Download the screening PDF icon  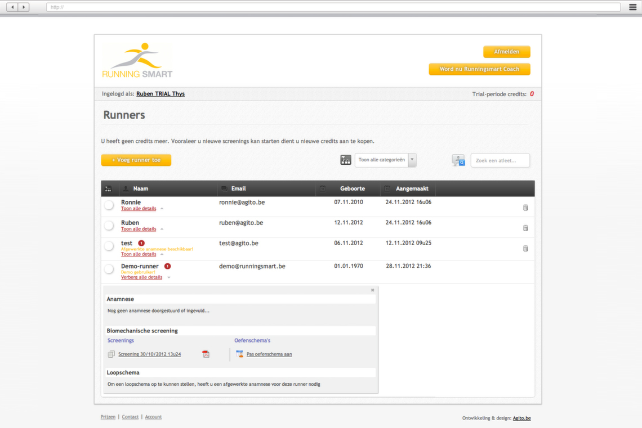pyautogui.click(x=206, y=354)
